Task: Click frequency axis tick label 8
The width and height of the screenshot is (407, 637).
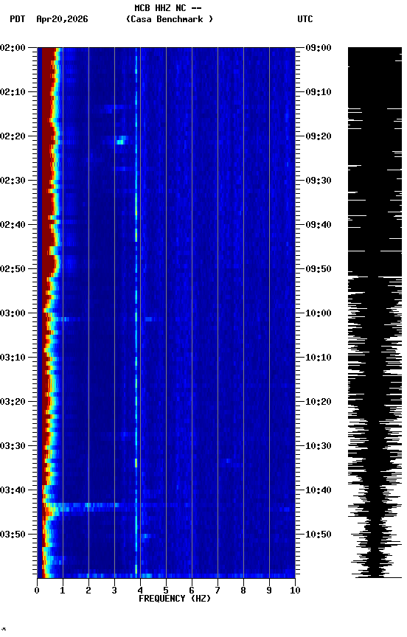Action: point(243,591)
